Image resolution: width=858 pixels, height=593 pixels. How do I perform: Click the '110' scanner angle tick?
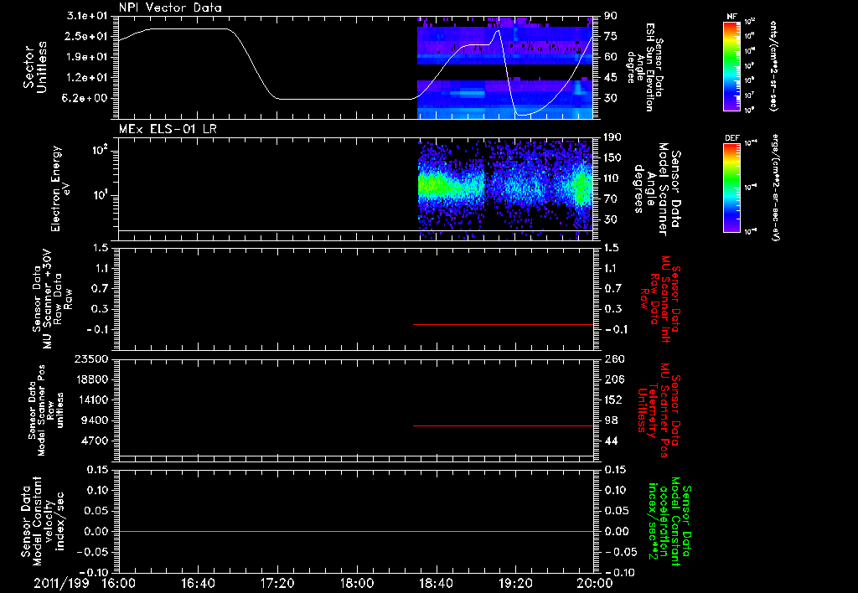612,178
